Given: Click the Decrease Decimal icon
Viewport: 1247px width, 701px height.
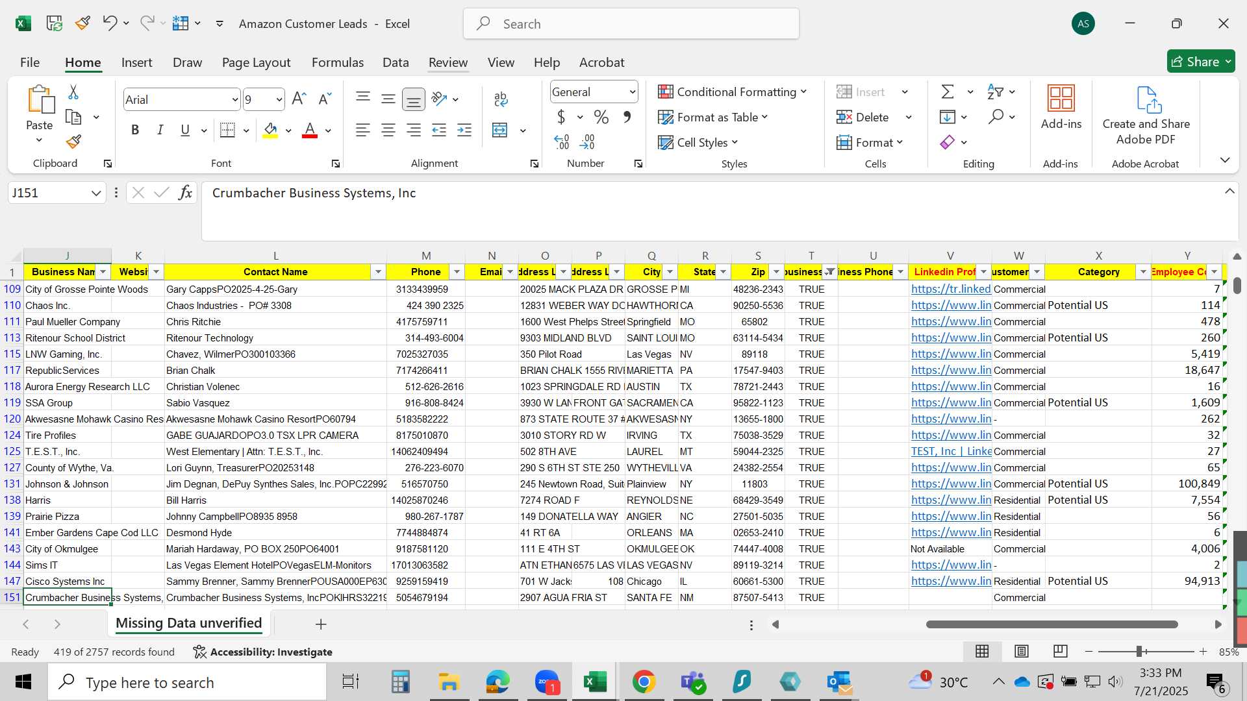Looking at the screenshot, I should coord(587,141).
